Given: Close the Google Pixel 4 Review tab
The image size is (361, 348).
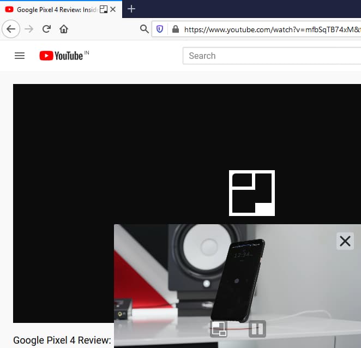Looking at the screenshot, I should 113,9.
